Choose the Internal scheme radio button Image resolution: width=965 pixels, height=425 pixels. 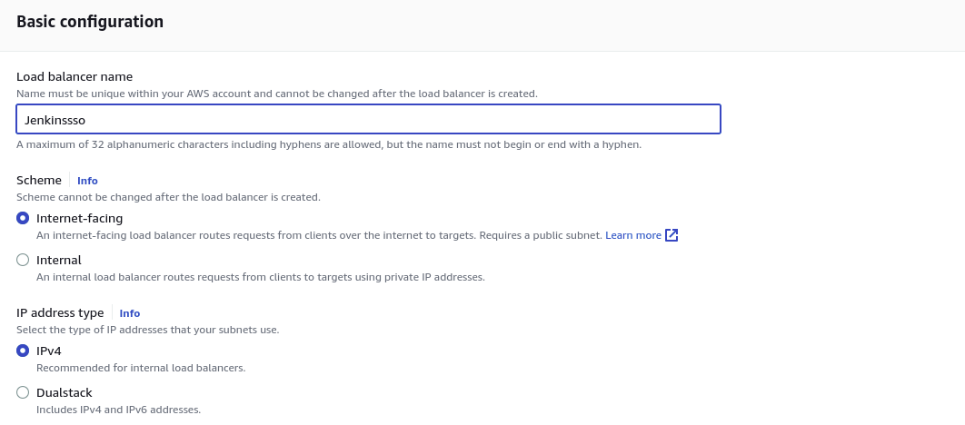click(x=23, y=260)
